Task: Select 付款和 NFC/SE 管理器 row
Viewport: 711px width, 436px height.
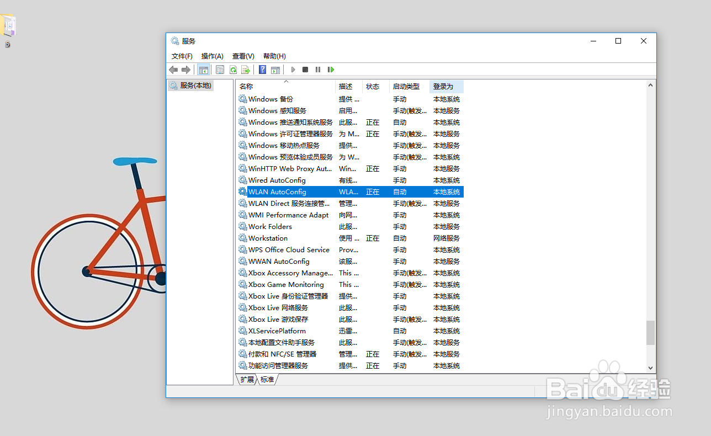Action: pos(350,354)
